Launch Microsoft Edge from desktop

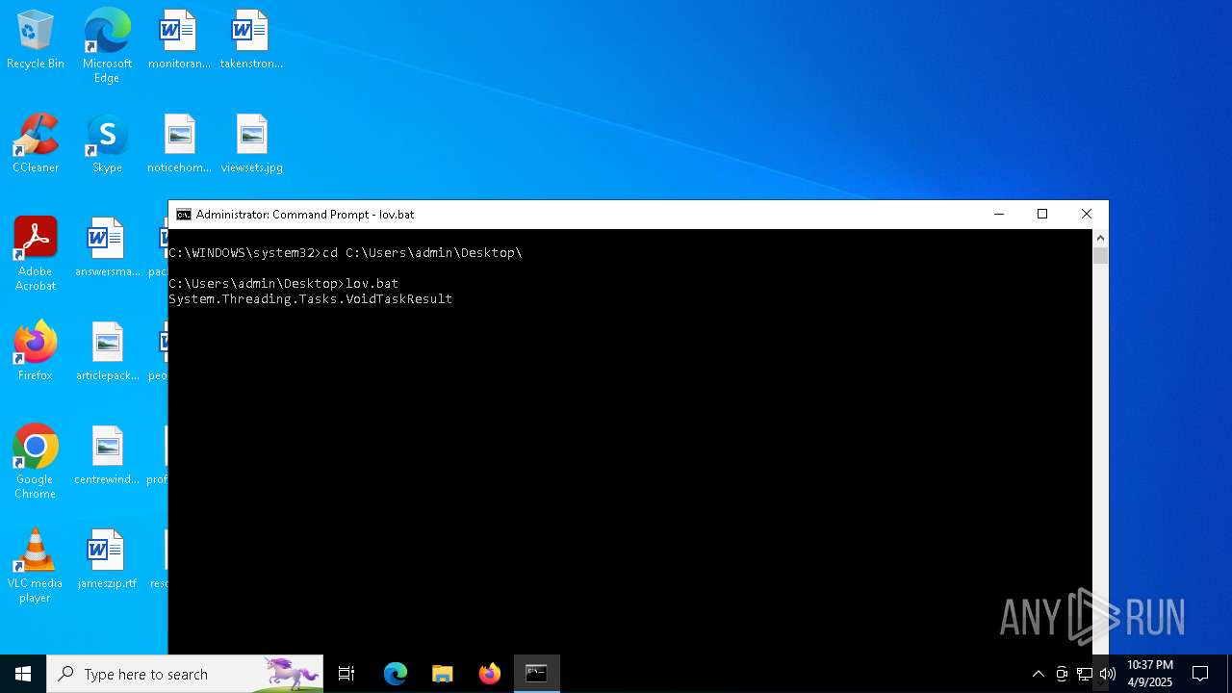pyautogui.click(x=107, y=45)
